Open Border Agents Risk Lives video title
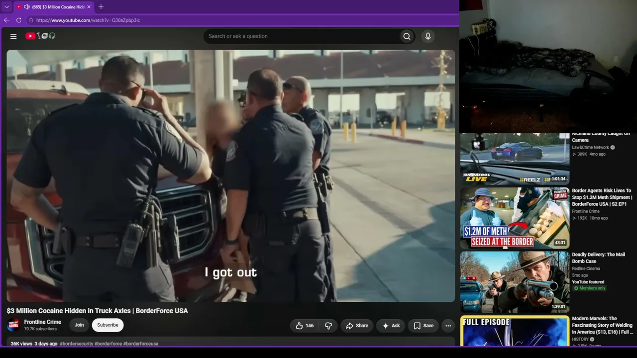The height and width of the screenshot is (358, 637). point(602,197)
